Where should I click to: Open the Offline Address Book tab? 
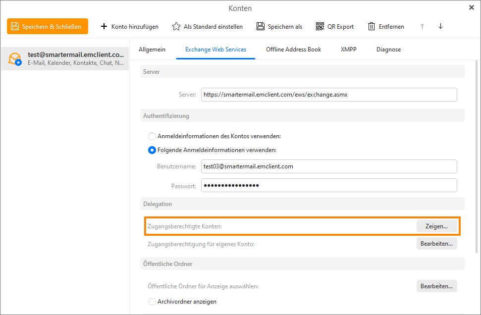click(x=293, y=50)
